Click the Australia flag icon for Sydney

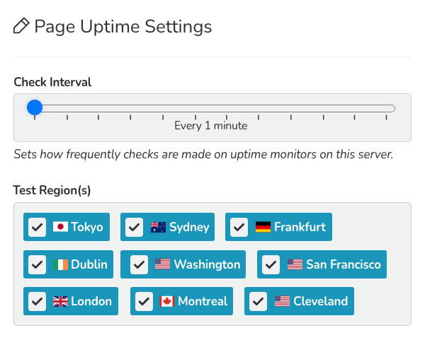tap(158, 227)
